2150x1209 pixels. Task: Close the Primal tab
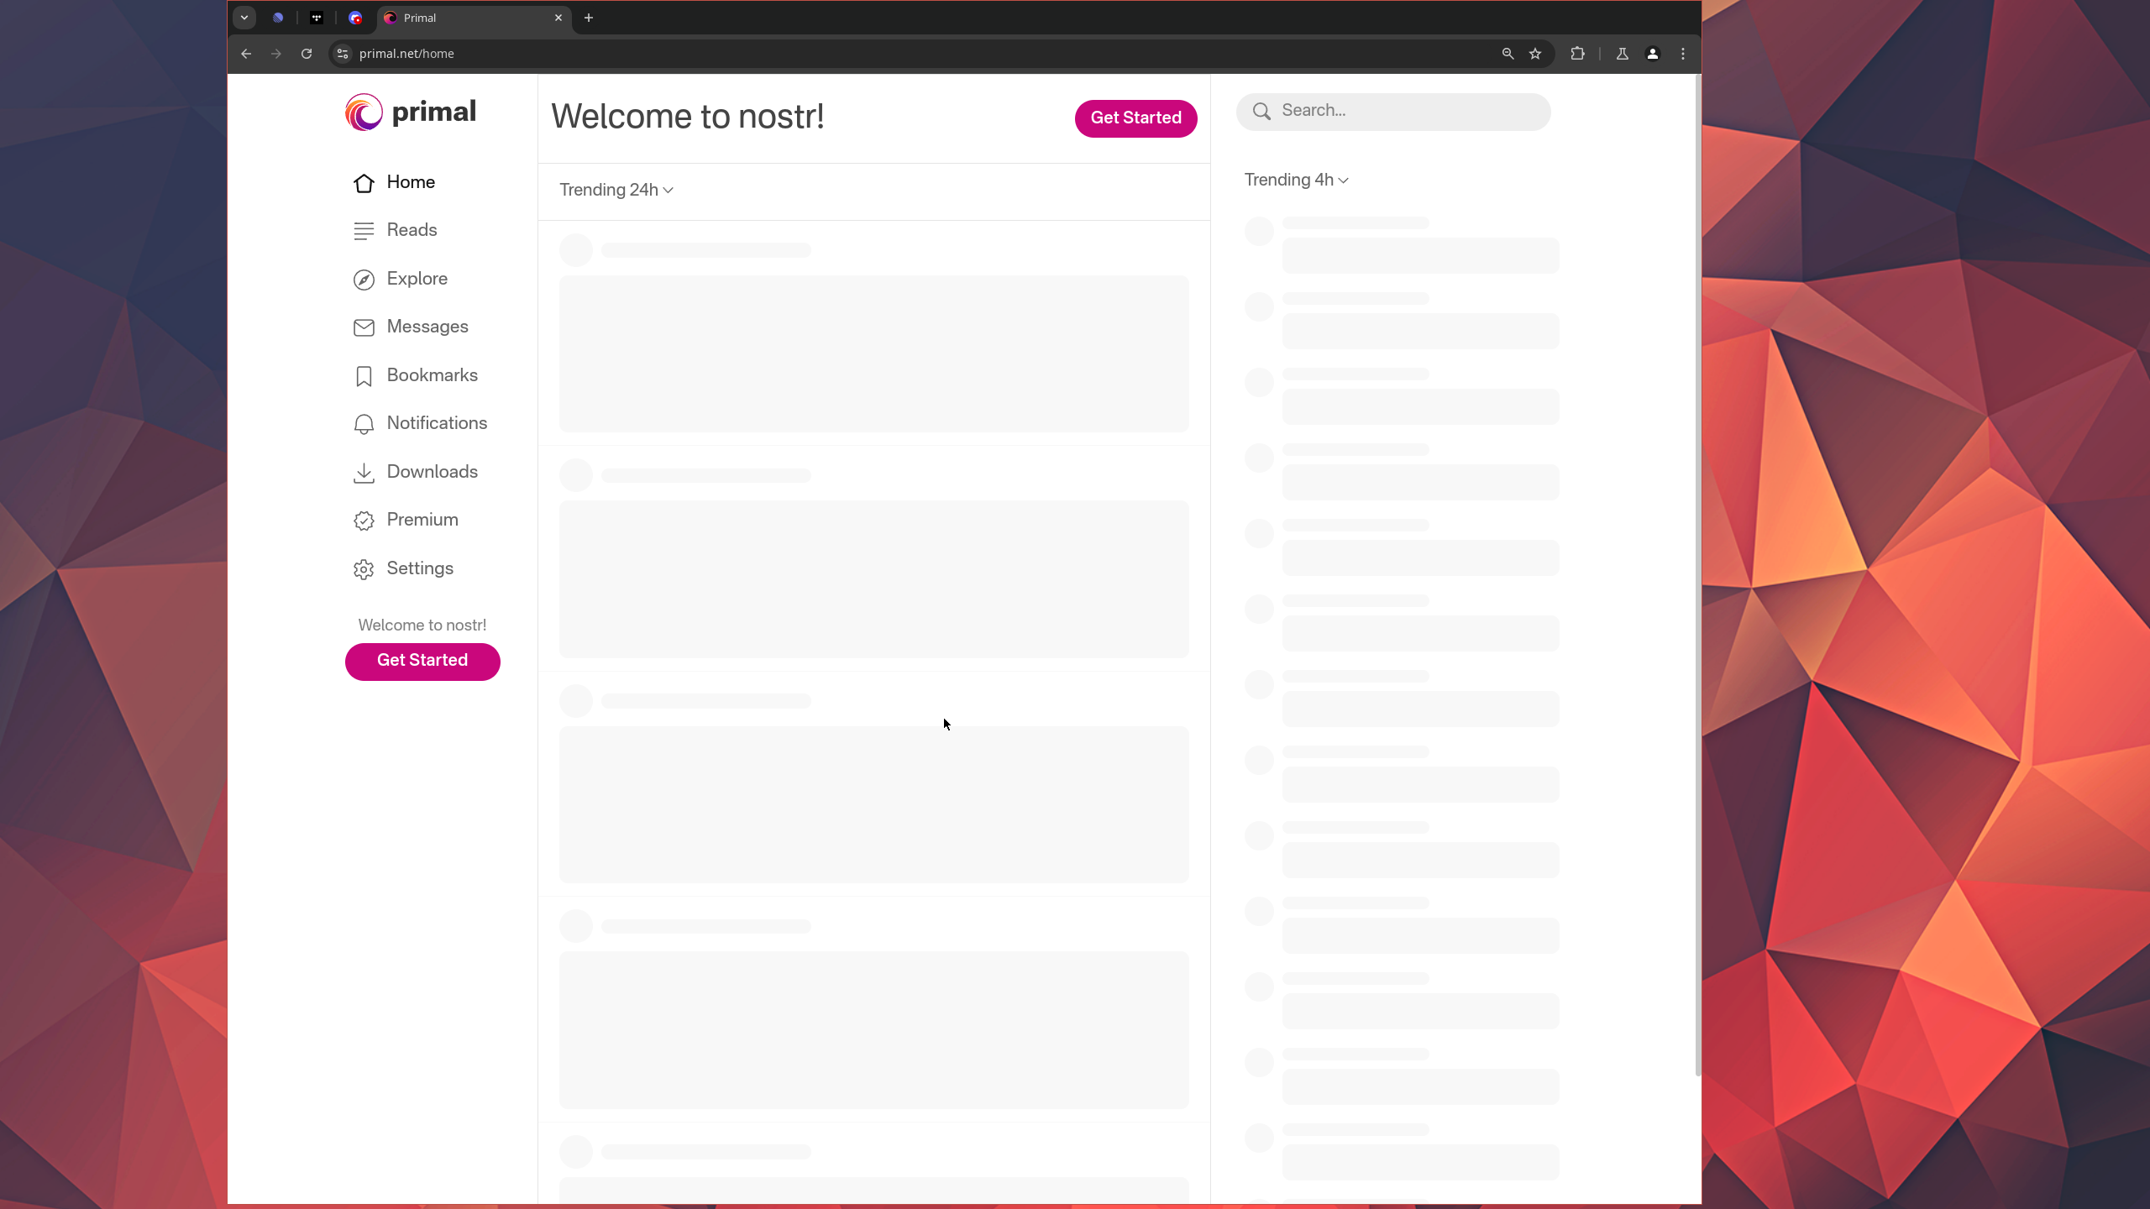pyautogui.click(x=558, y=18)
